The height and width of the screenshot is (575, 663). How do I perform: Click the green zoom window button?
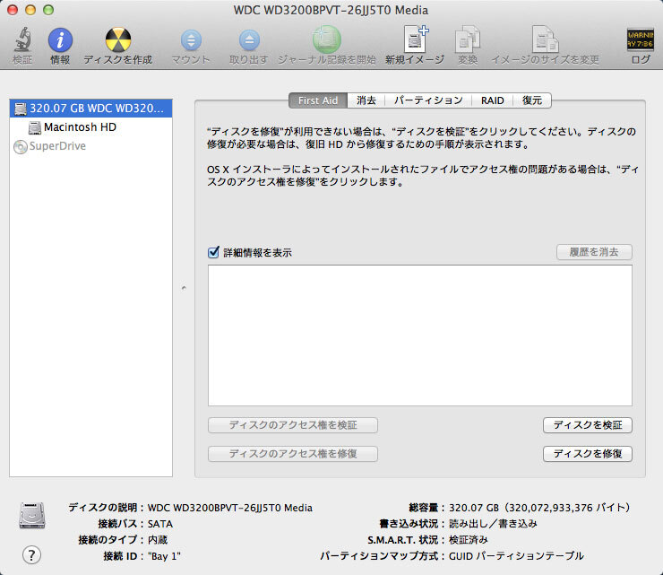coord(48,10)
